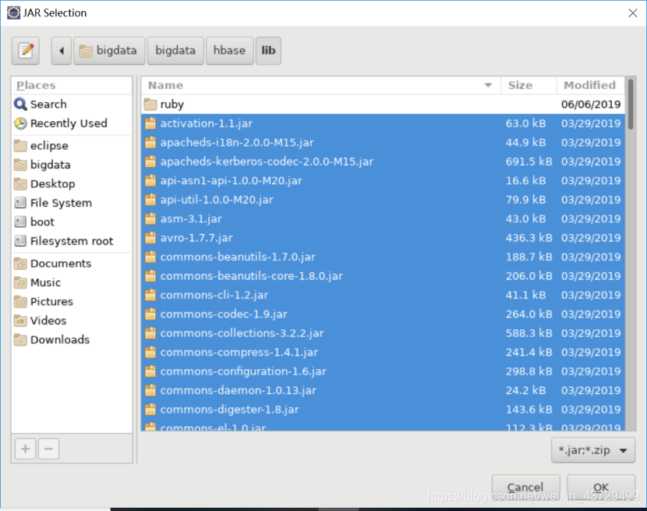The image size is (647, 511).
Task: Select Desktop in the Places sidebar
Action: 49,183
